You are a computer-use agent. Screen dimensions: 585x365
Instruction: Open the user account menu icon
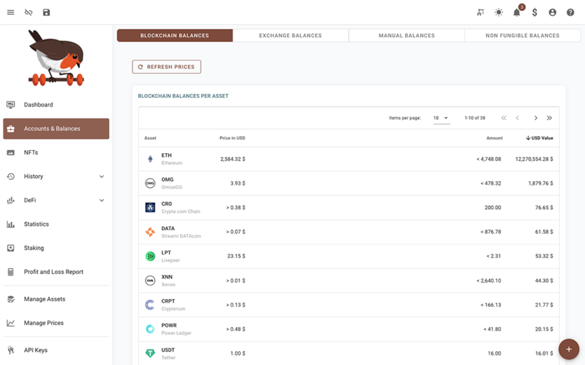point(552,12)
